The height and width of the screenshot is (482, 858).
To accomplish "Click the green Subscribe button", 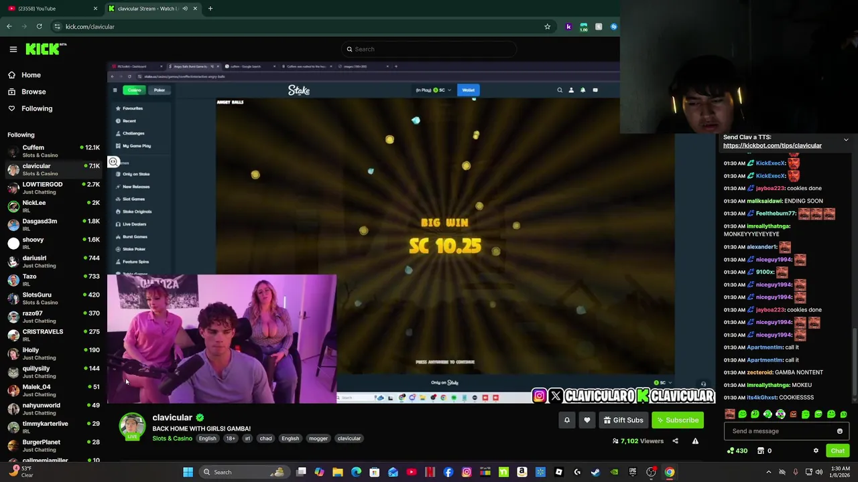I will click(x=678, y=420).
